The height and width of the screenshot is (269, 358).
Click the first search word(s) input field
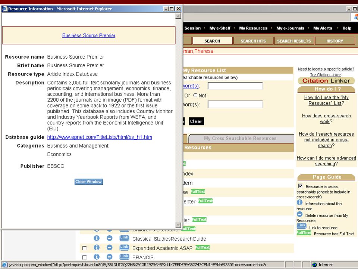point(235,86)
